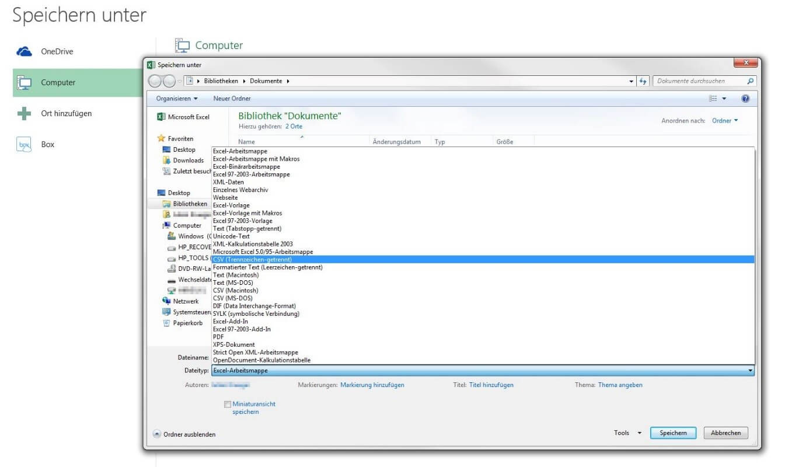Select Systemsteuerung in the tree

click(x=191, y=312)
